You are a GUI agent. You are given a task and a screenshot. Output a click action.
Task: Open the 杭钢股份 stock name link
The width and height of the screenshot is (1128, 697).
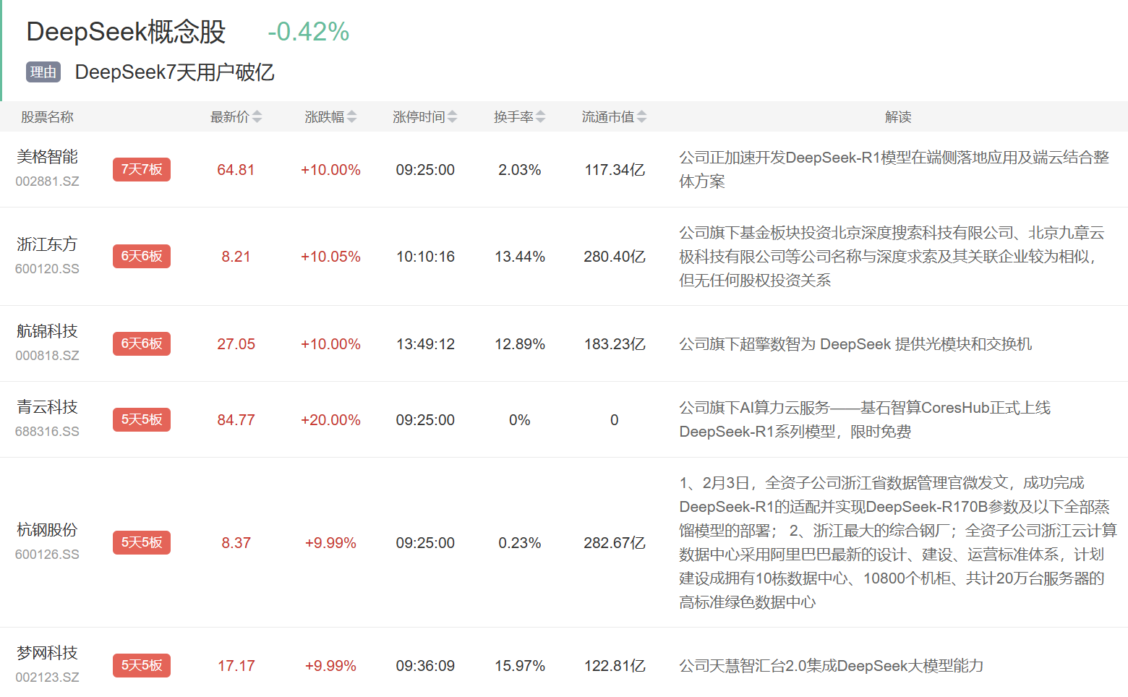[47, 530]
